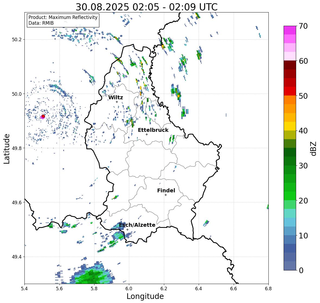Click the 50.2 latitude tick label
The image size is (320, 303).
tap(17, 40)
